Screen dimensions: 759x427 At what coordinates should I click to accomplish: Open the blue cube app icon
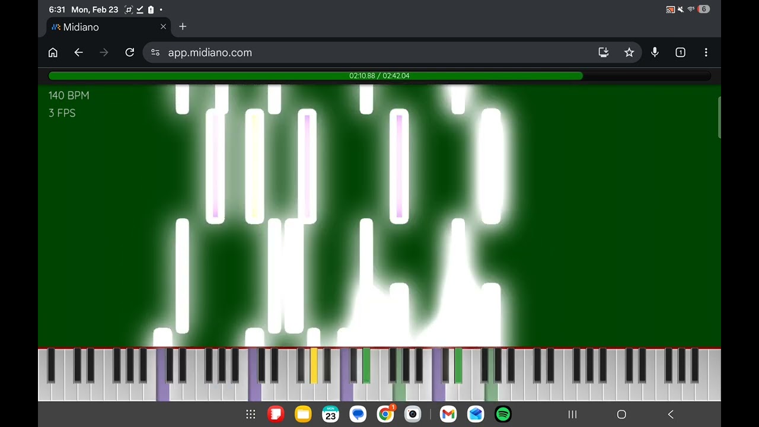coord(476,414)
